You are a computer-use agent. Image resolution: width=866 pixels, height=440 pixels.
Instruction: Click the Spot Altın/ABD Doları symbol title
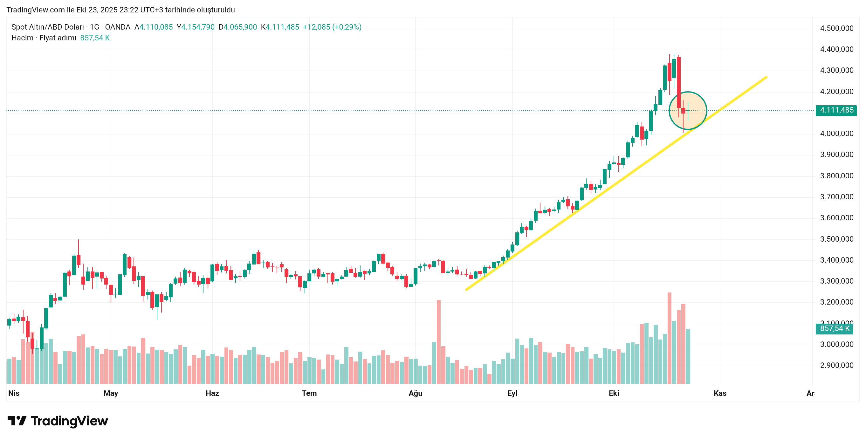tap(47, 27)
